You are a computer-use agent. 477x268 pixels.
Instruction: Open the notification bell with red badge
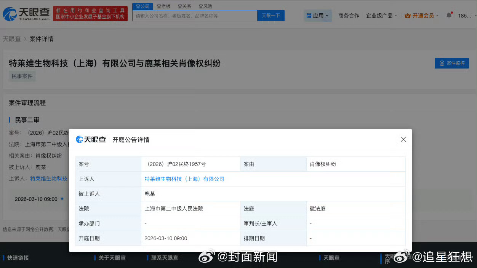(449, 15)
